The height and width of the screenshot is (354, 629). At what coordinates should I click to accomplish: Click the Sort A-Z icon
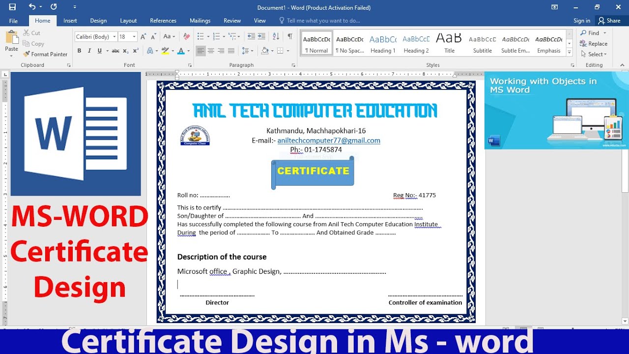click(276, 36)
